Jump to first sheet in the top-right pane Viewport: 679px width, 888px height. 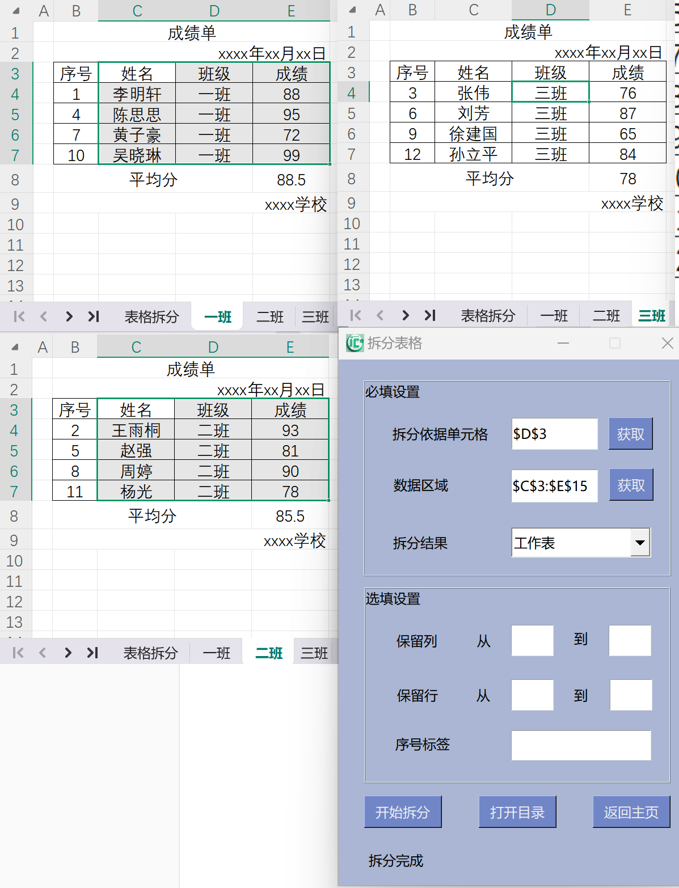(355, 315)
